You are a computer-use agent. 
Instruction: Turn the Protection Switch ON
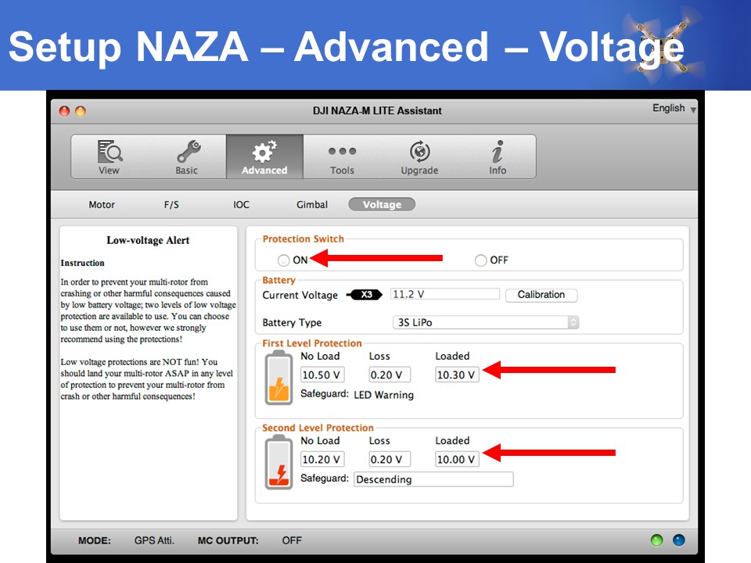click(x=283, y=260)
